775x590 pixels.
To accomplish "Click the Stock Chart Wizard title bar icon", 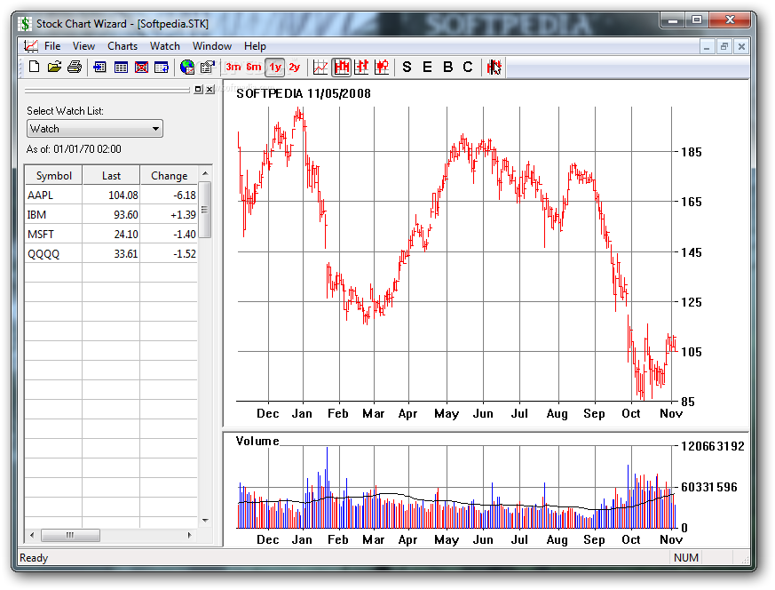I will 25,24.
